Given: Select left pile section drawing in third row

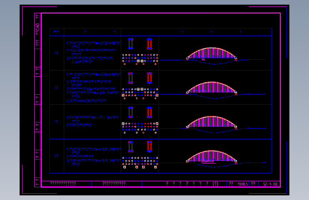Looking at the screenshot, I should coord(131,112).
